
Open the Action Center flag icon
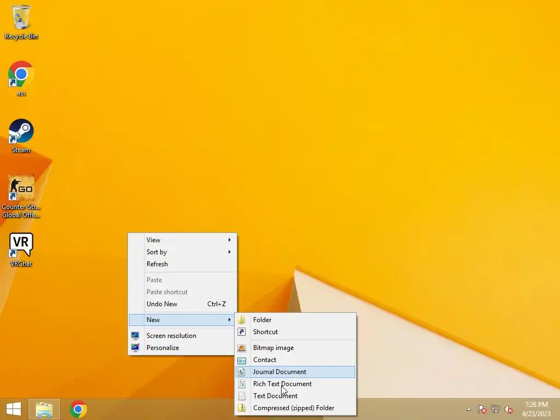pyautogui.click(x=482, y=409)
